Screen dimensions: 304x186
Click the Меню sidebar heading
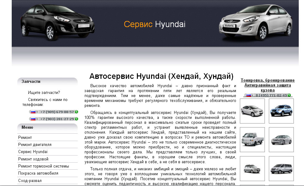(x=27, y=127)
